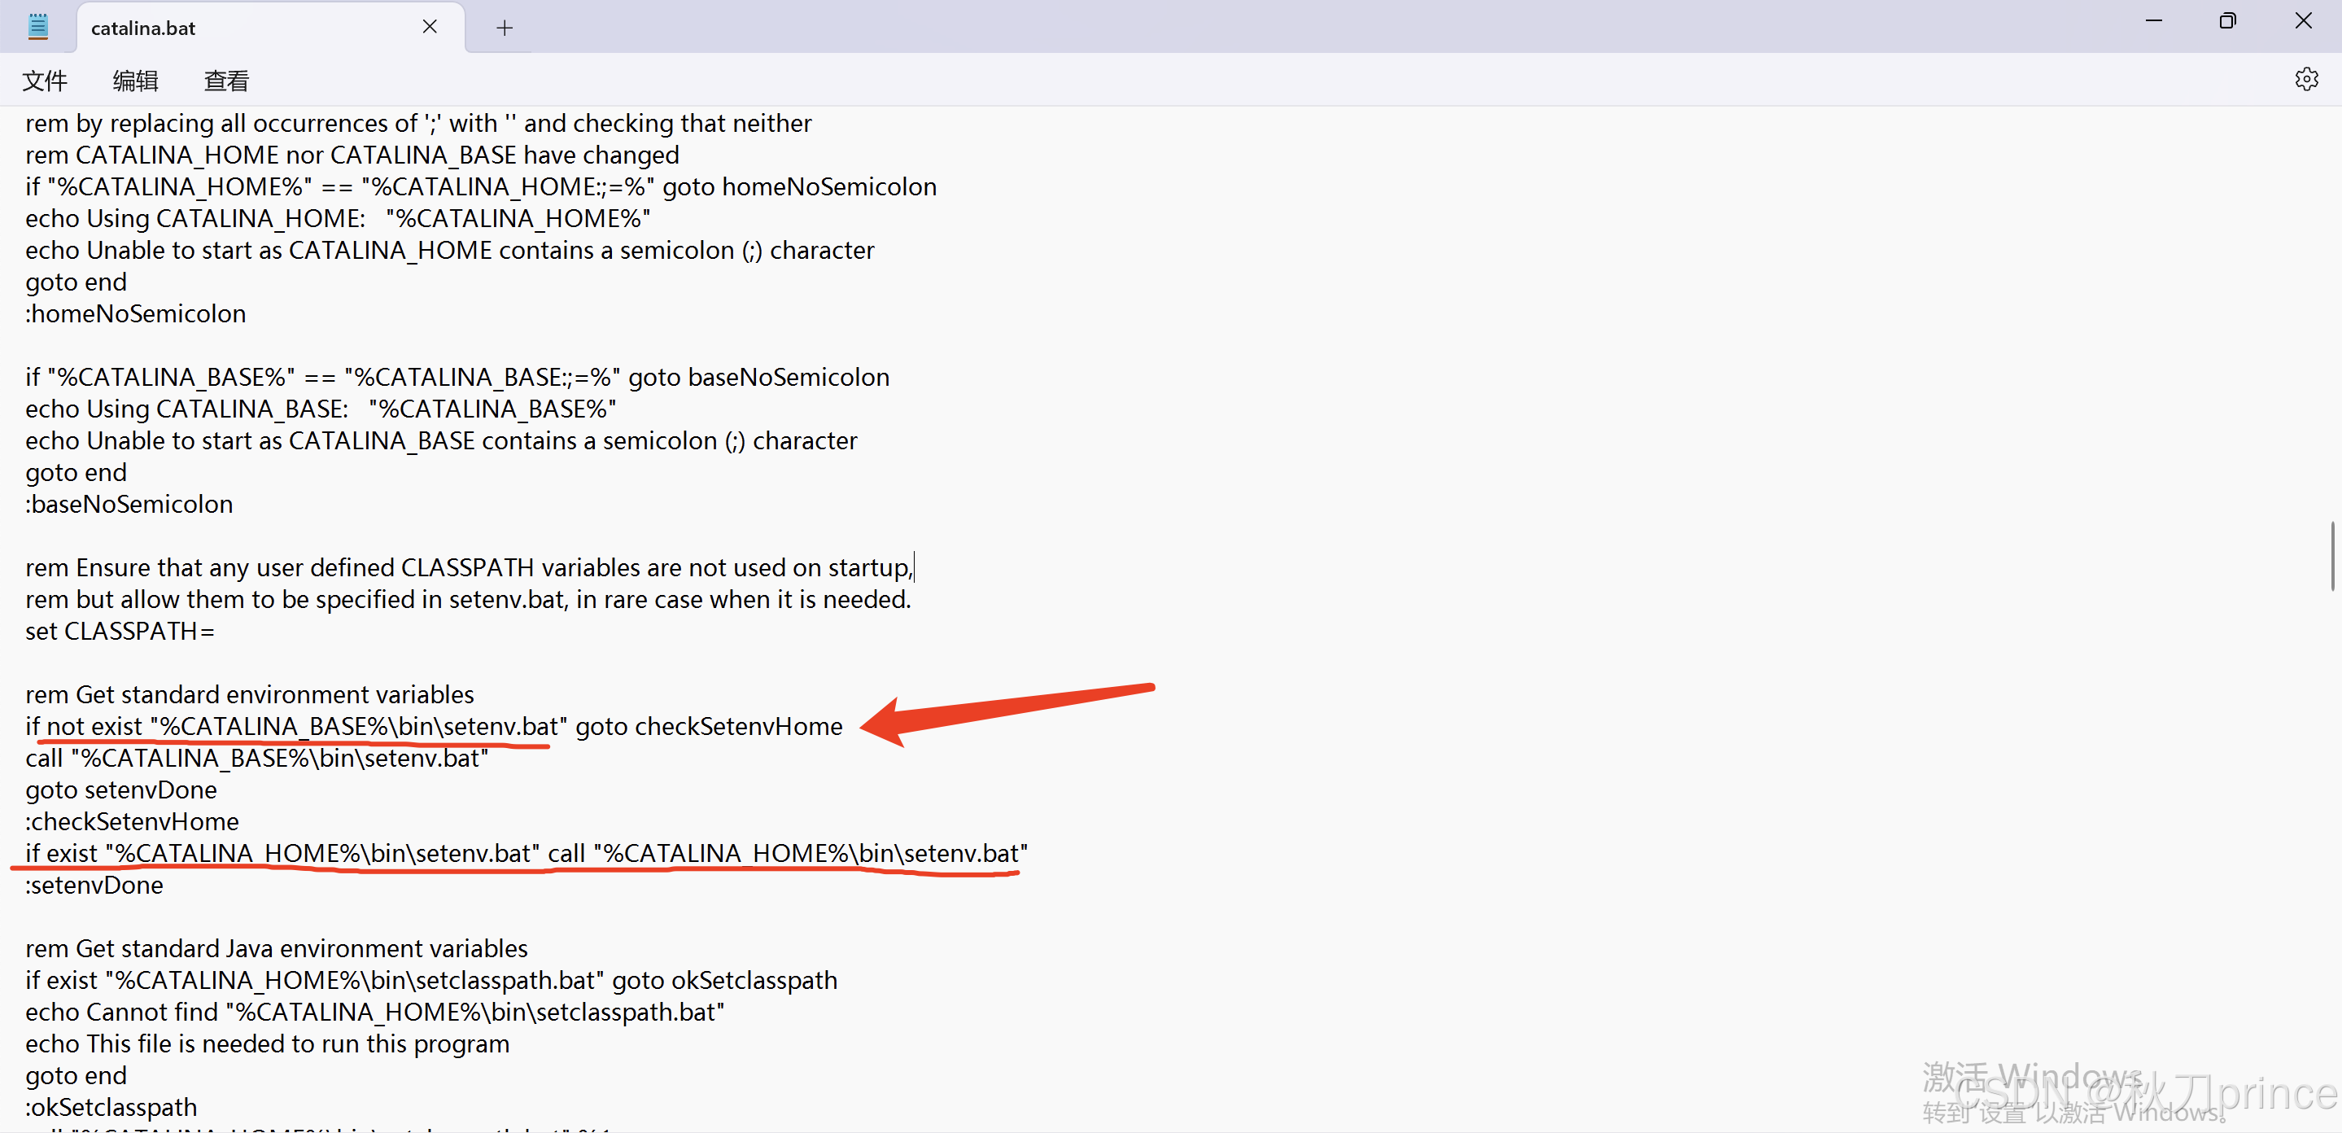Click the 'goto setenvDone' line
The image size is (2342, 1133).
(x=121, y=790)
